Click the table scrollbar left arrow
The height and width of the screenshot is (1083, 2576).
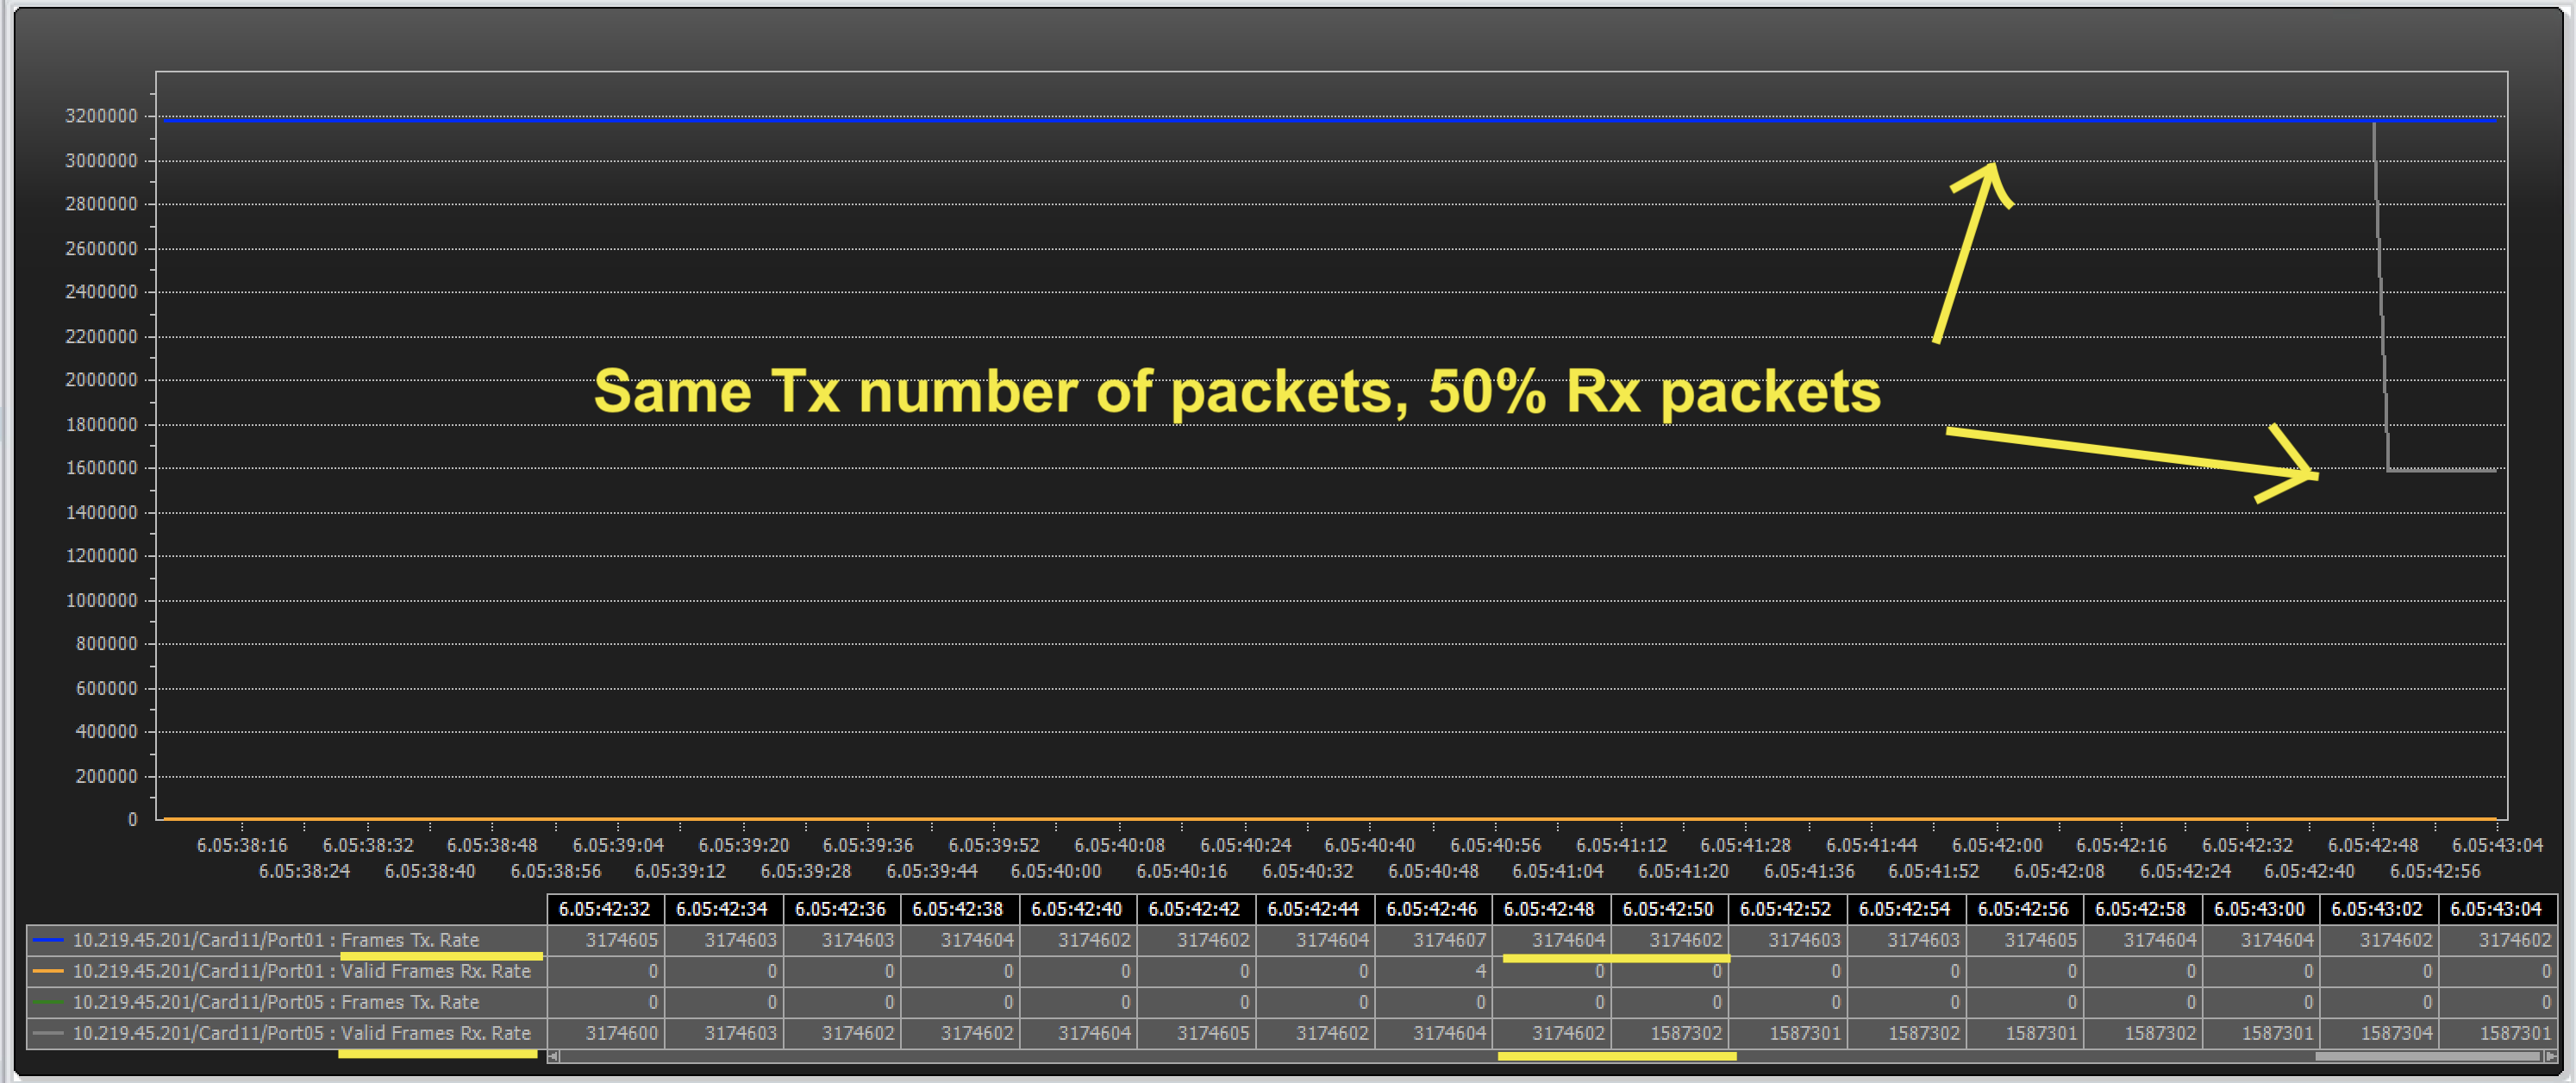pos(554,1056)
